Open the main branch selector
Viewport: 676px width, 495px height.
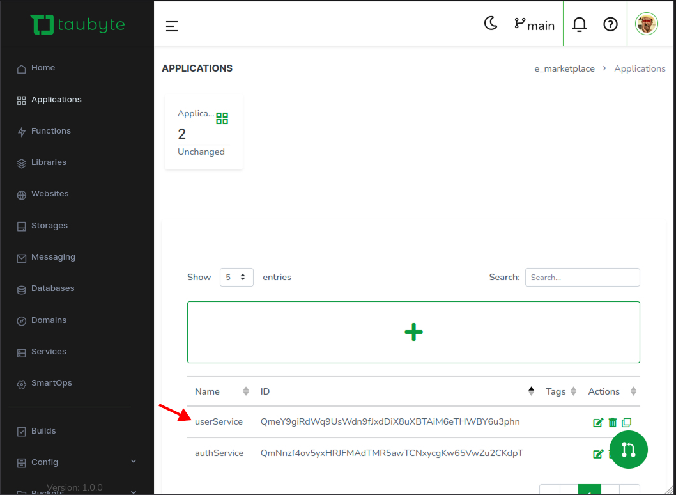point(534,24)
